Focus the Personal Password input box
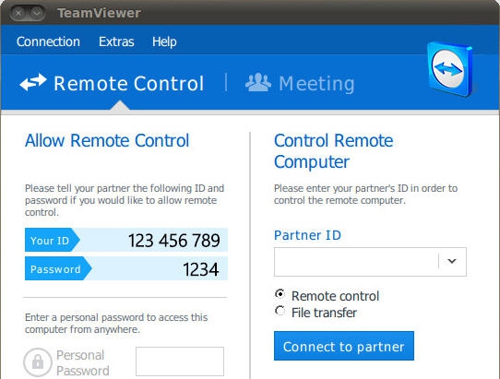 point(180,361)
